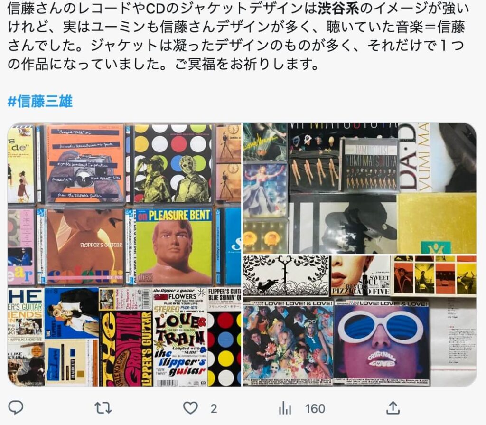
Task: Click the like count number 2
Action: (214, 408)
